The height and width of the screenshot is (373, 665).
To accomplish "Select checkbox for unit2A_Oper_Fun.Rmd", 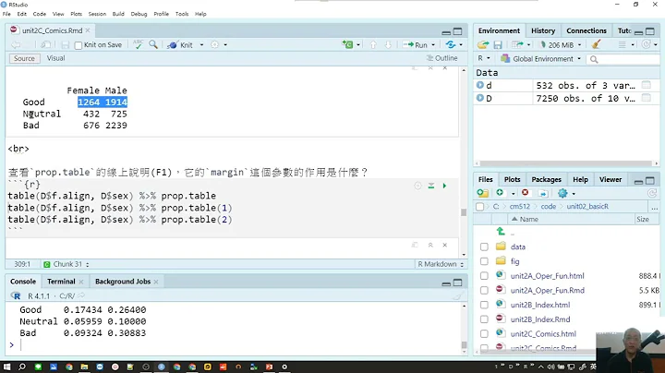I will coord(484,290).
